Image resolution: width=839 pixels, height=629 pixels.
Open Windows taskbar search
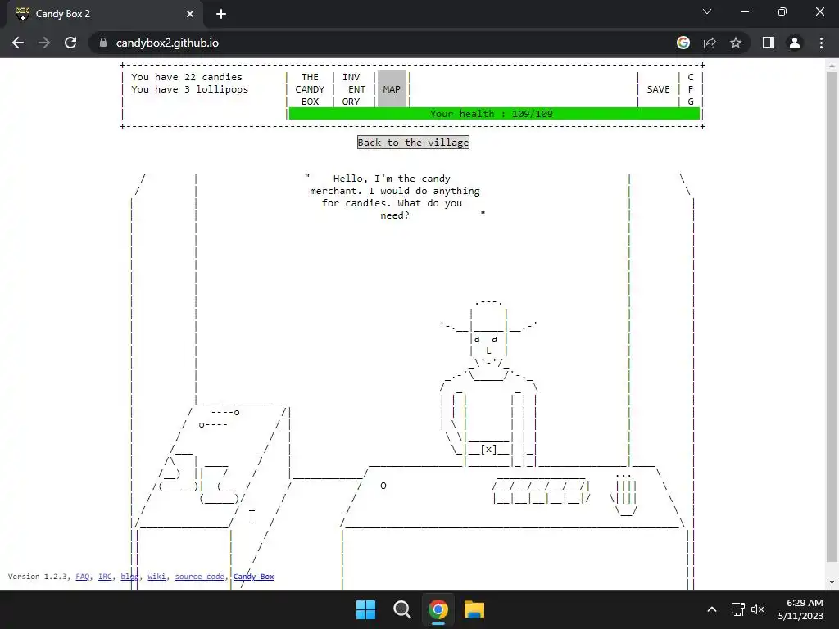401,609
